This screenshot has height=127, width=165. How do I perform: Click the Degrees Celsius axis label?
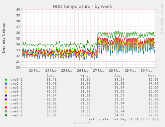click(x=3, y=38)
